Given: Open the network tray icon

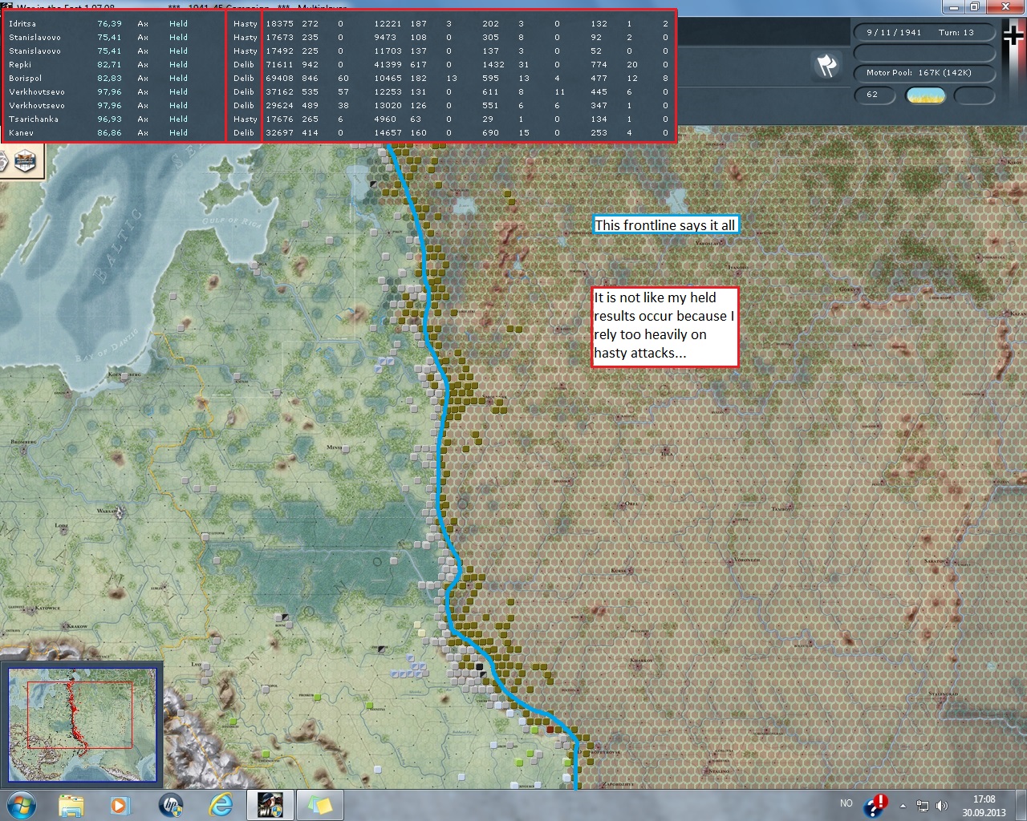Looking at the screenshot, I should click(923, 806).
